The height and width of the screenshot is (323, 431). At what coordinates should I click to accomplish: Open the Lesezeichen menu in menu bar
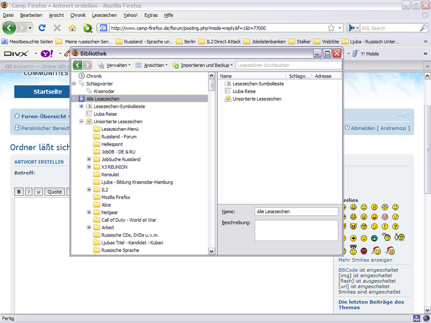coord(104,15)
